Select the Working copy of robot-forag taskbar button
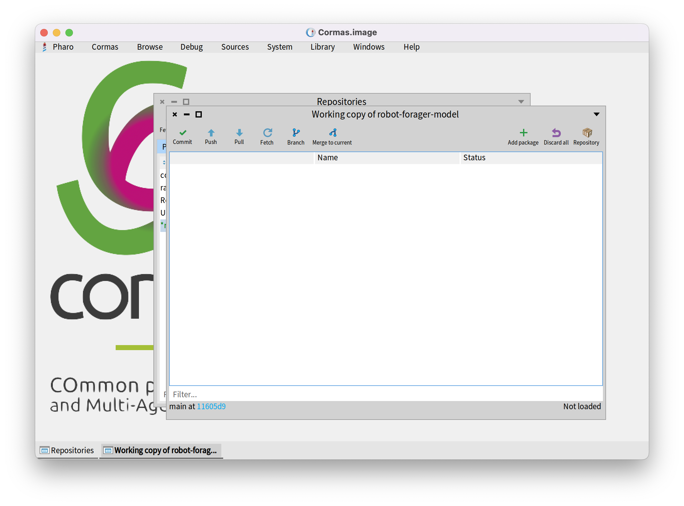Screen dimensions: 684x506 [x=161, y=450]
